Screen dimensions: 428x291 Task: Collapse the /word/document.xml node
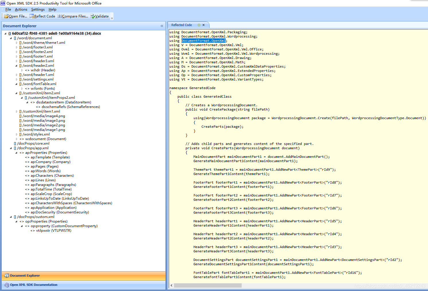click(x=11, y=38)
